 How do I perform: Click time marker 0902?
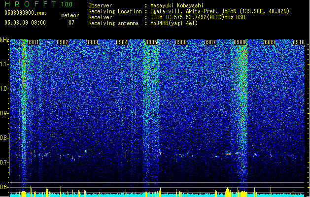63,42
